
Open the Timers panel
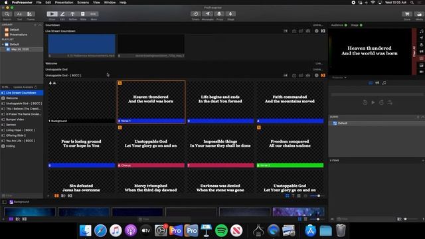point(195,14)
